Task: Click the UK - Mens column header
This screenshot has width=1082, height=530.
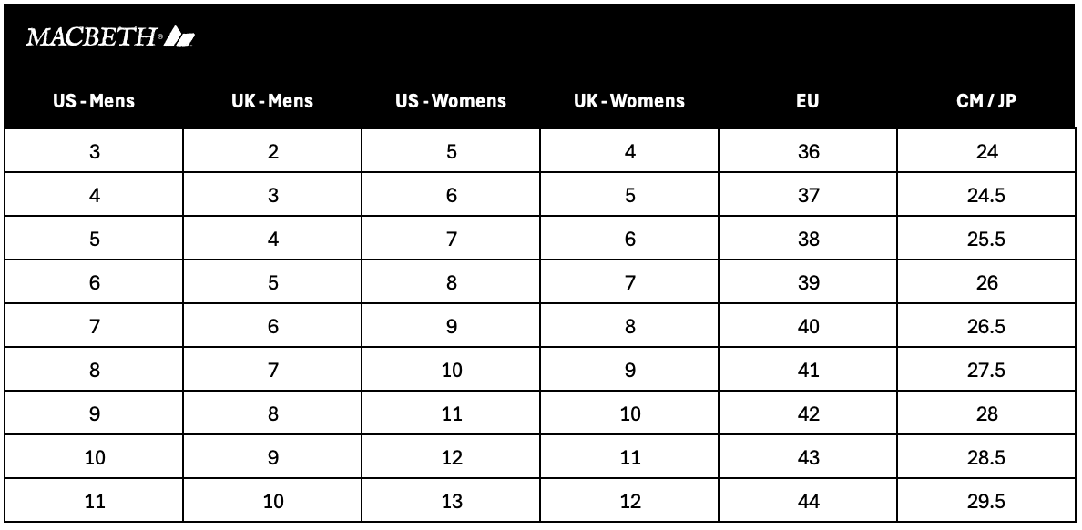Action: point(273,101)
